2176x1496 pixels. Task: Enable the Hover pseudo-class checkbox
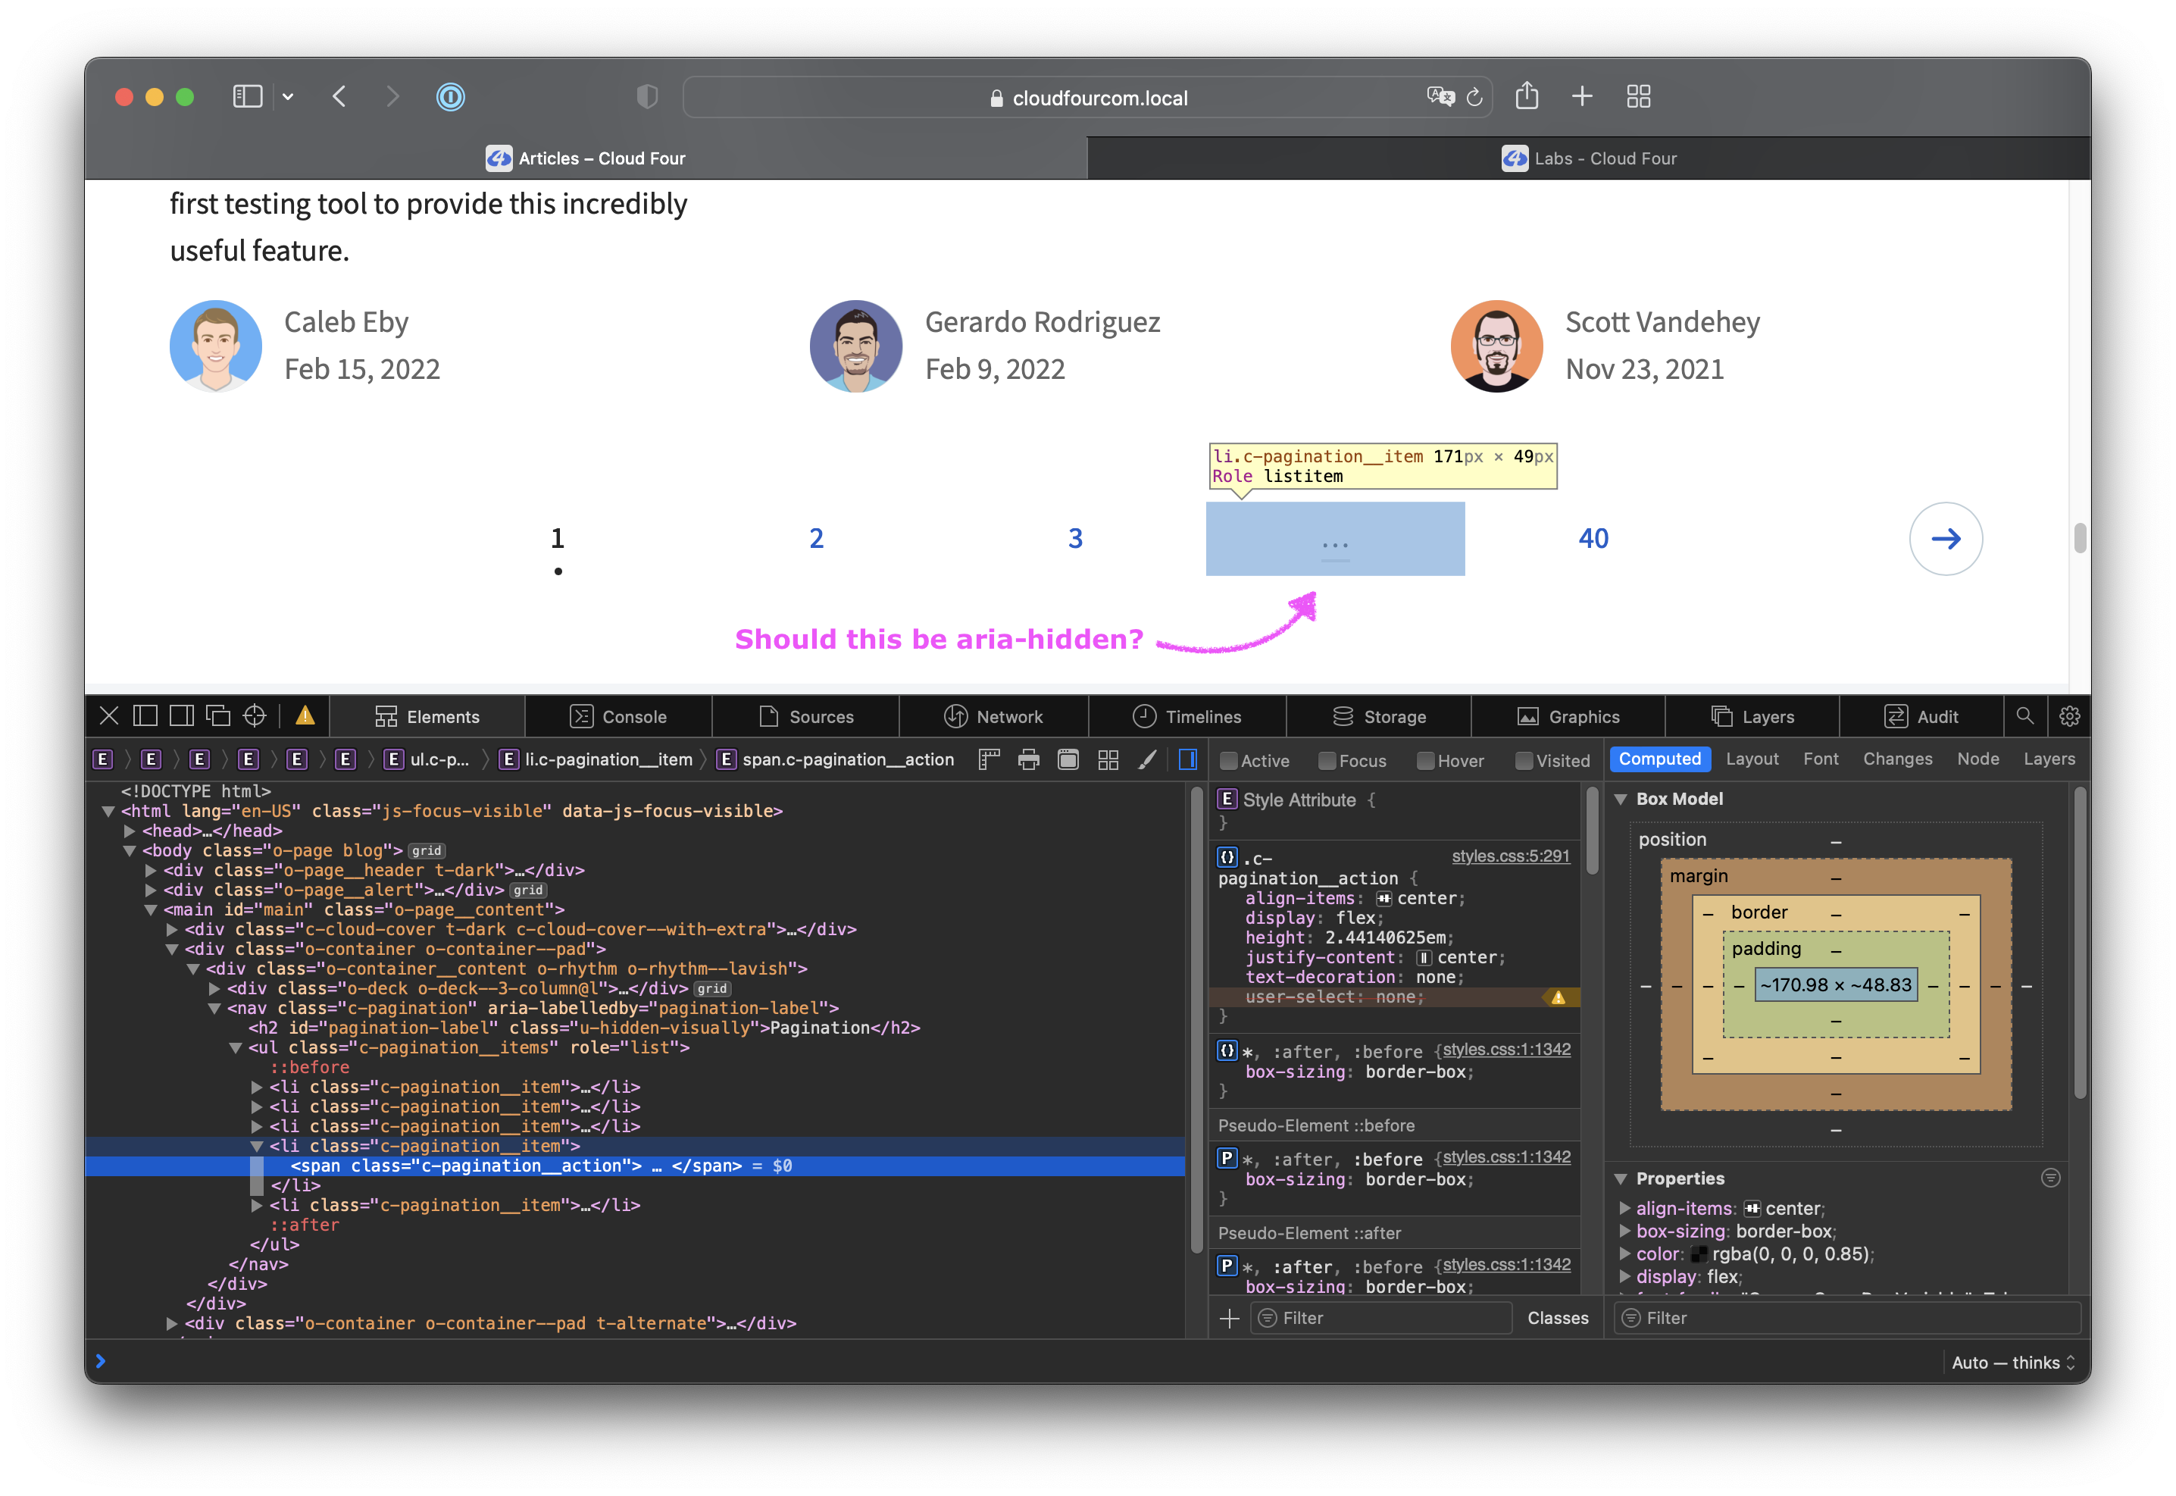[x=1425, y=761]
